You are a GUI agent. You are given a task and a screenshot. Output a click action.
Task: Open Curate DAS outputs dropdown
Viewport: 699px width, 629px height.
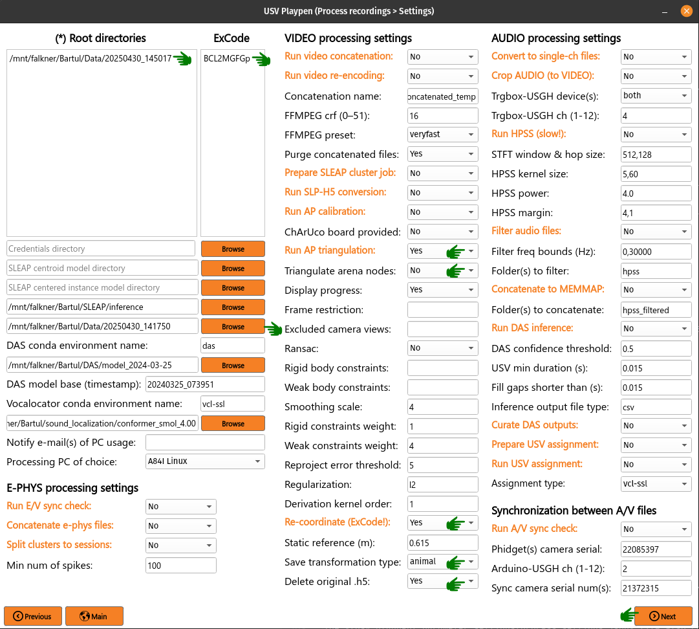pyautogui.click(x=656, y=426)
